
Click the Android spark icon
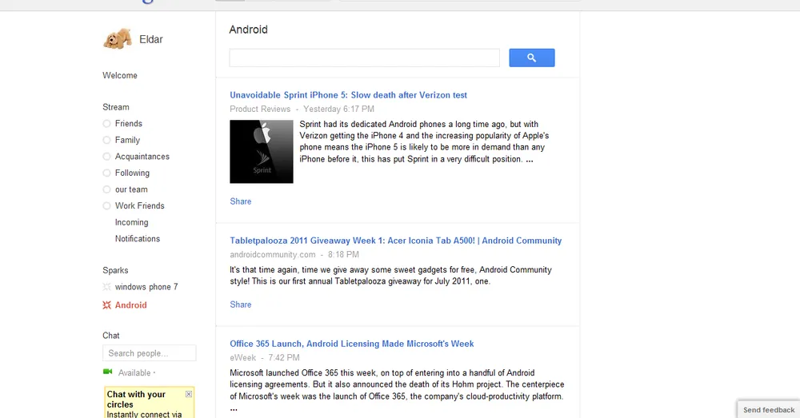point(107,305)
